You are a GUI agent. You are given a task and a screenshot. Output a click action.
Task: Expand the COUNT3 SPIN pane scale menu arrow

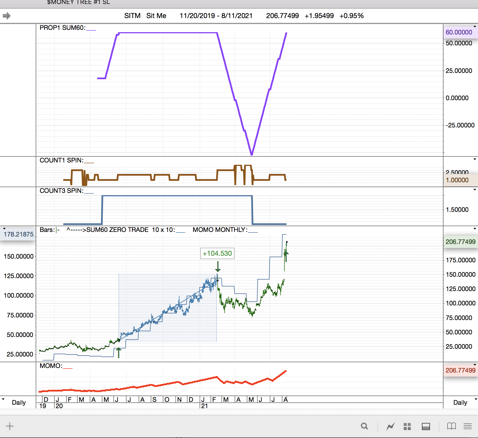pos(475,190)
